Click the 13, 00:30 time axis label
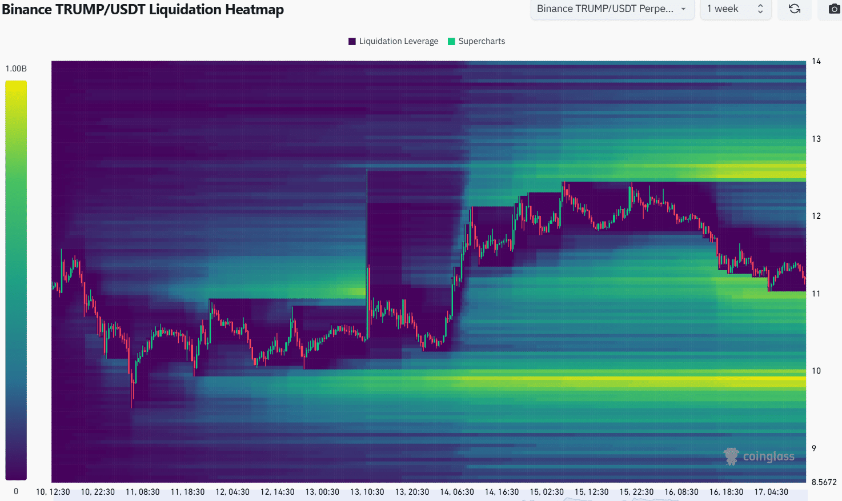The width and height of the screenshot is (842, 501). (322, 492)
